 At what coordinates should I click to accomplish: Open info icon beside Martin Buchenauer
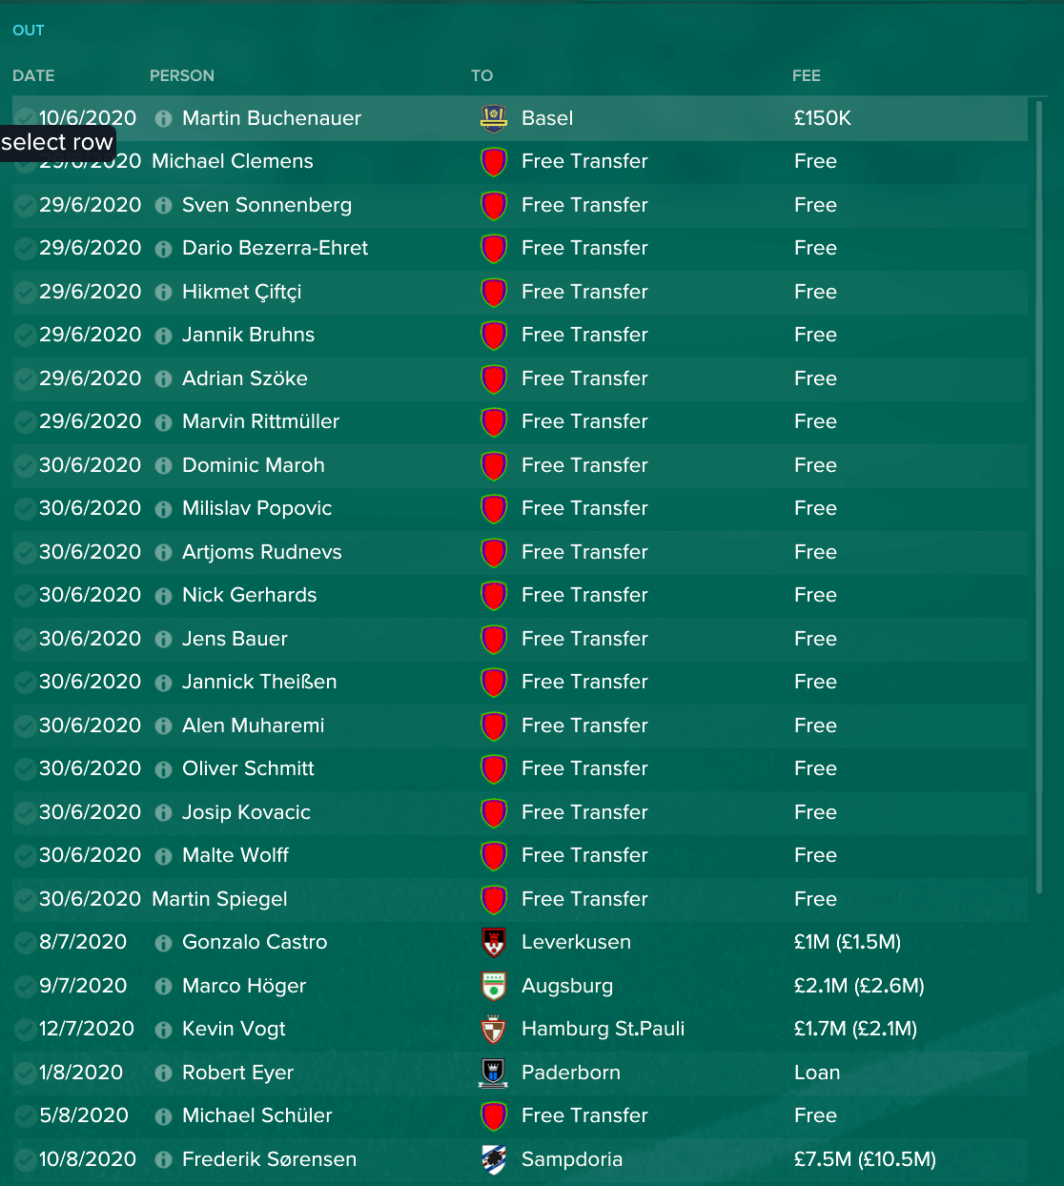pos(163,118)
